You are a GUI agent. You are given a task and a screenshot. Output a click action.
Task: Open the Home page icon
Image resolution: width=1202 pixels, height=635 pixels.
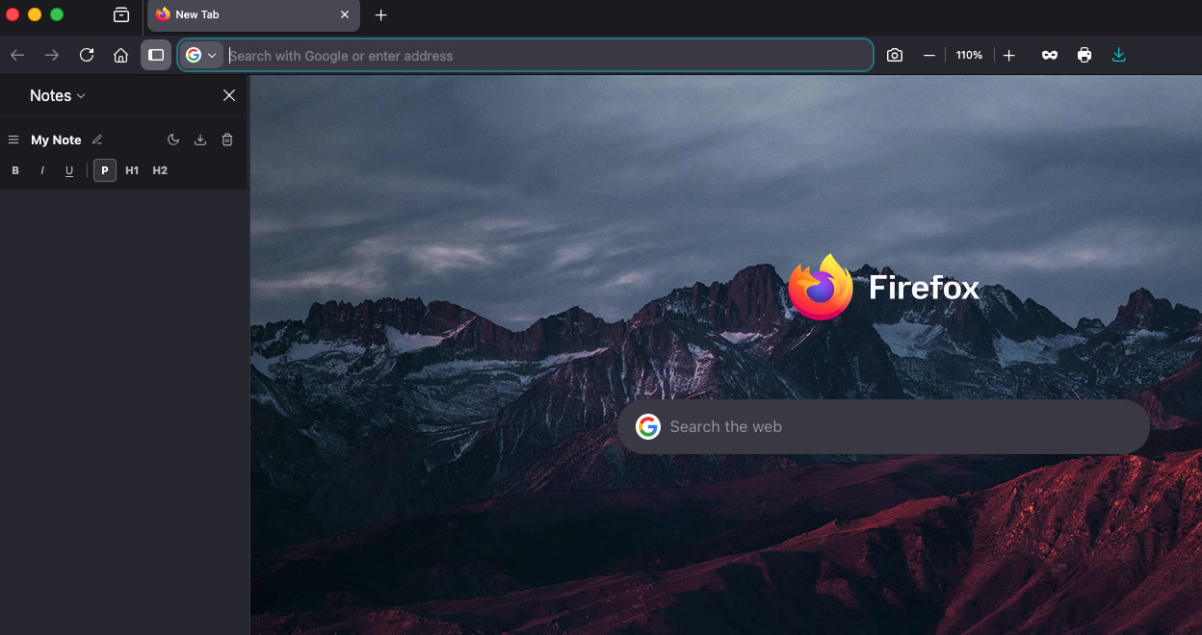click(x=120, y=55)
